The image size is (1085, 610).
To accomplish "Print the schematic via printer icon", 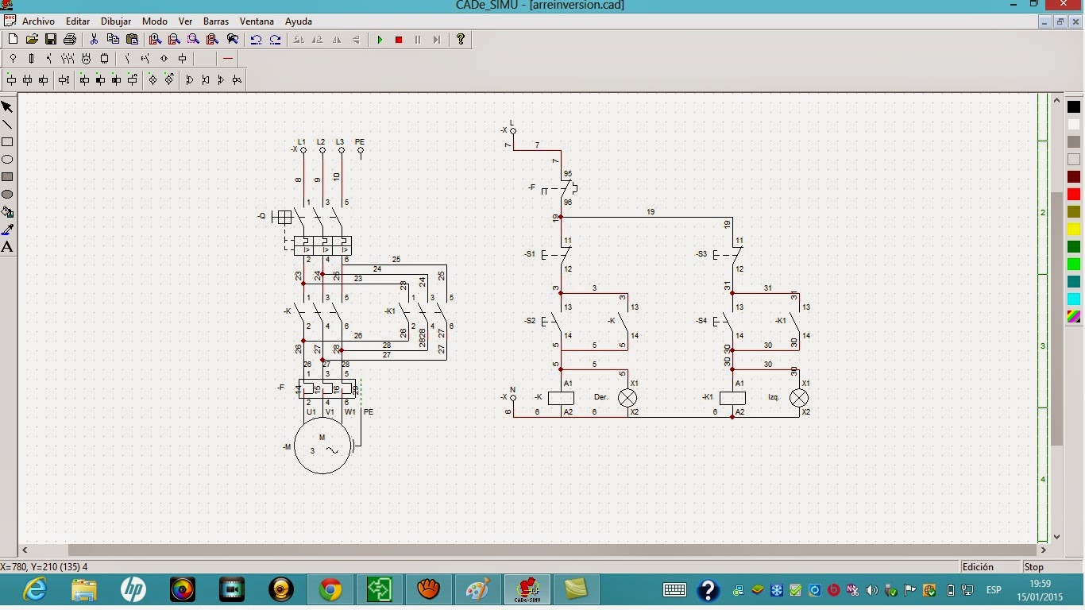I will (70, 39).
